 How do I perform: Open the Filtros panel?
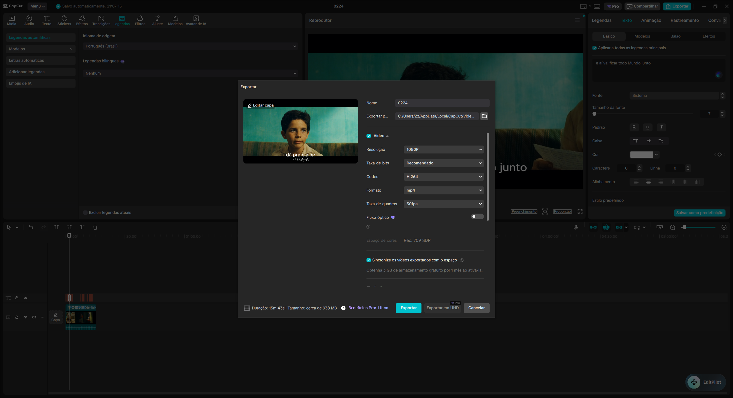(x=140, y=20)
